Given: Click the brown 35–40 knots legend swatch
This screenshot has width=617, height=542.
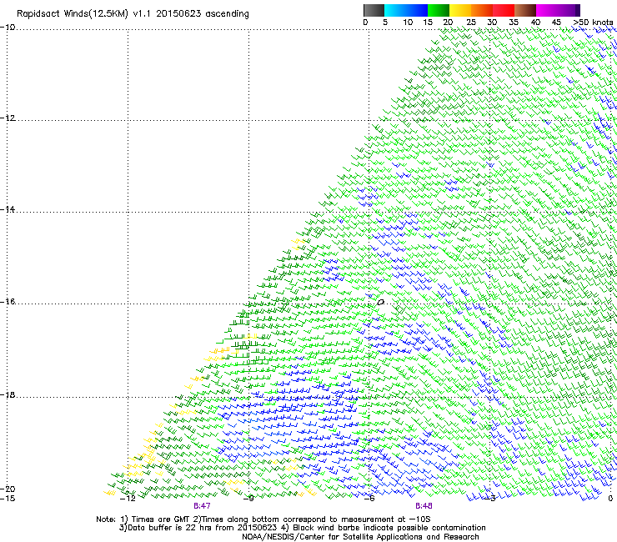Looking at the screenshot, I should 525,10.
